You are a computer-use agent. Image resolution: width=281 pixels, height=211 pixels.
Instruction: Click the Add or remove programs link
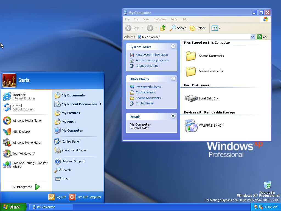[152, 60]
